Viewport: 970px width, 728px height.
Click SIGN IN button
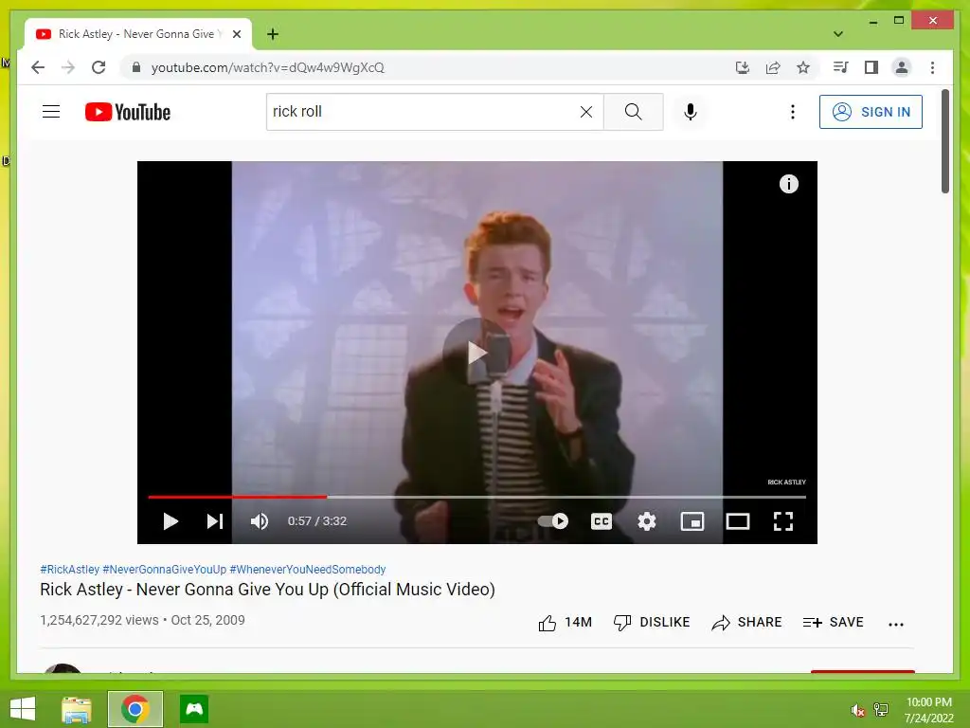[x=871, y=112]
